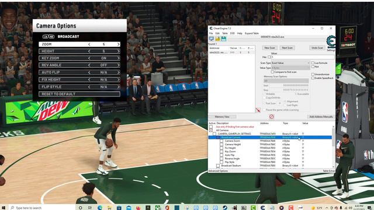
Task: Click the Windows Start button
Action: click(x=4, y=208)
